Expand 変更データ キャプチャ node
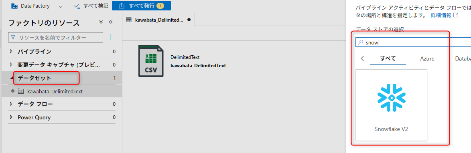 [11, 64]
